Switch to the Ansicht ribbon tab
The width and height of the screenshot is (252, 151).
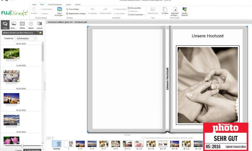point(78,5)
